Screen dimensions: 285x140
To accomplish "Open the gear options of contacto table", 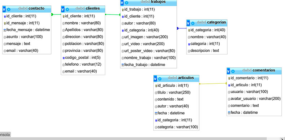I will (8, 9).
